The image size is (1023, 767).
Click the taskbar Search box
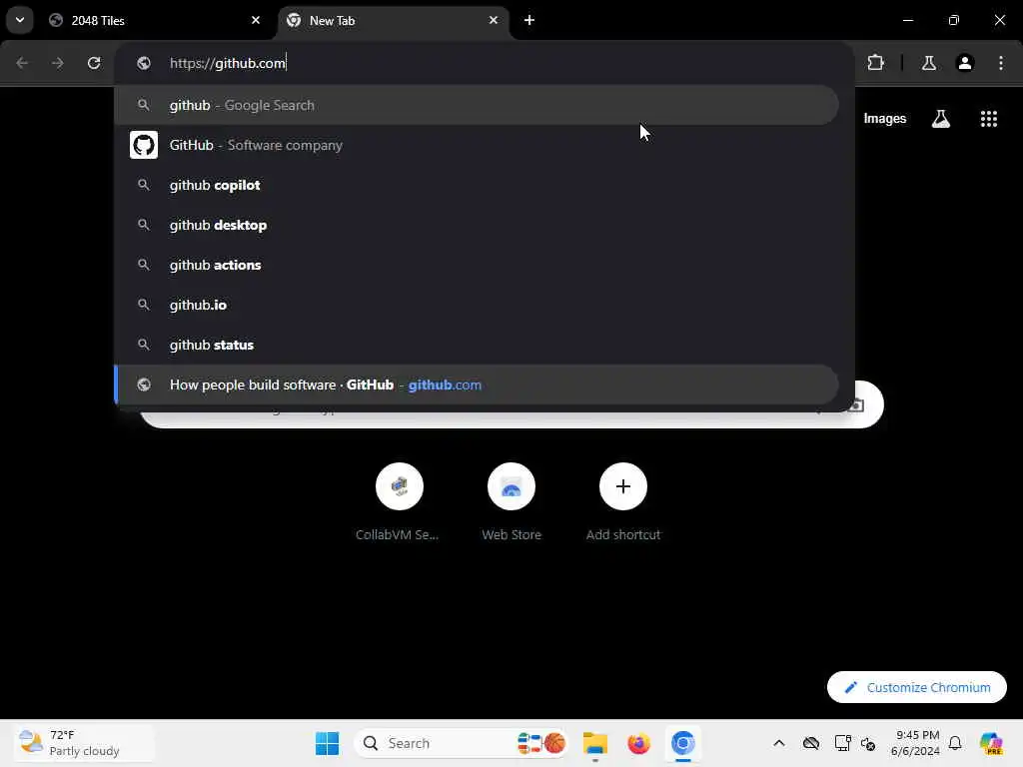tap(462, 743)
